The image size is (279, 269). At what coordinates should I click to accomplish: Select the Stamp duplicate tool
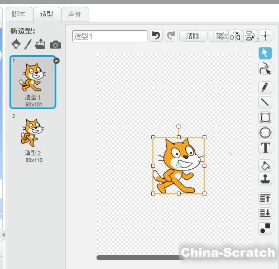pos(265,179)
